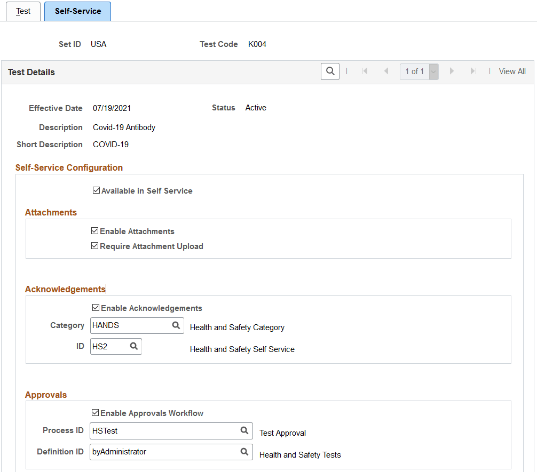Click the next row arrow
This screenshot has height=472, width=537.
(x=452, y=71)
